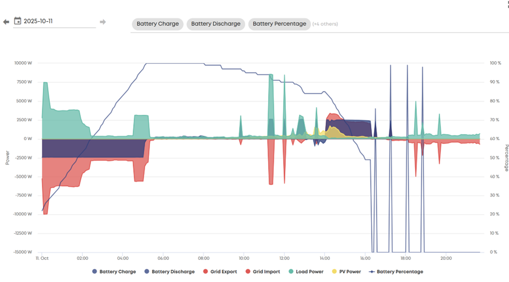This screenshot has width=509, height=282.
Task: Remove the Battery Percentage chip
Action: click(x=279, y=24)
